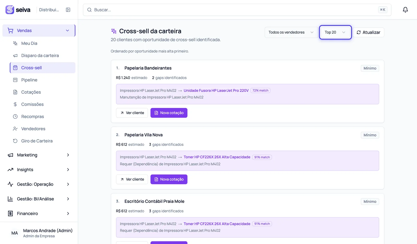Click the 72% match badge
417x244 pixels.
click(260, 90)
